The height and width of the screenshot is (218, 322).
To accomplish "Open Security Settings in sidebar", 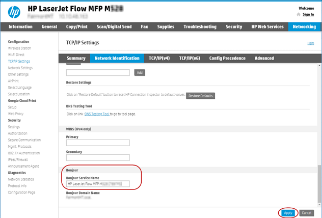I will tap(14, 127).
